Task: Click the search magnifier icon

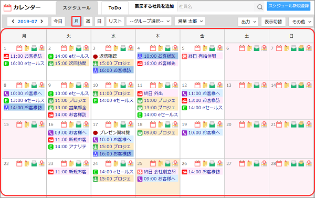Action: [x=260, y=7]
